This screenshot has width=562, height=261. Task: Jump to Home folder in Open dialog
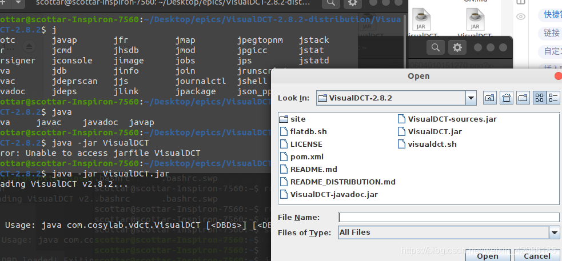(x=507, y=98)
